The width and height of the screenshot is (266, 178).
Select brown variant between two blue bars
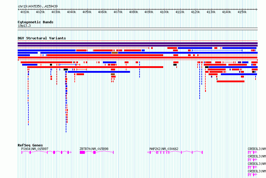(x=115, y=53)
